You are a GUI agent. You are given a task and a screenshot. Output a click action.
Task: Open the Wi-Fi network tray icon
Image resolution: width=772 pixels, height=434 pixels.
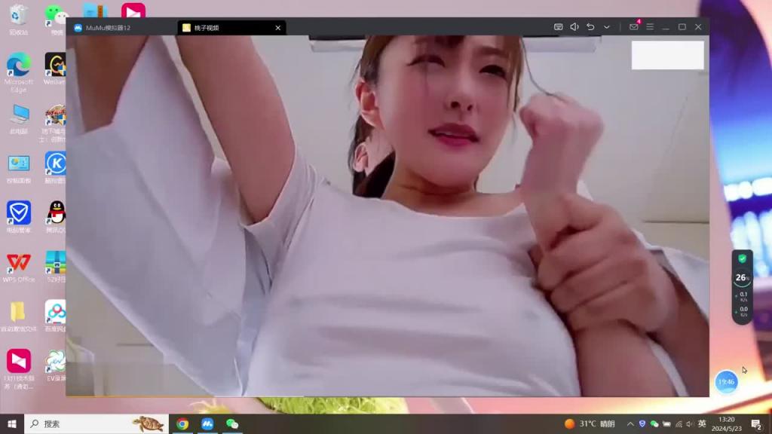pyautogui.click(x=679, y=423)
